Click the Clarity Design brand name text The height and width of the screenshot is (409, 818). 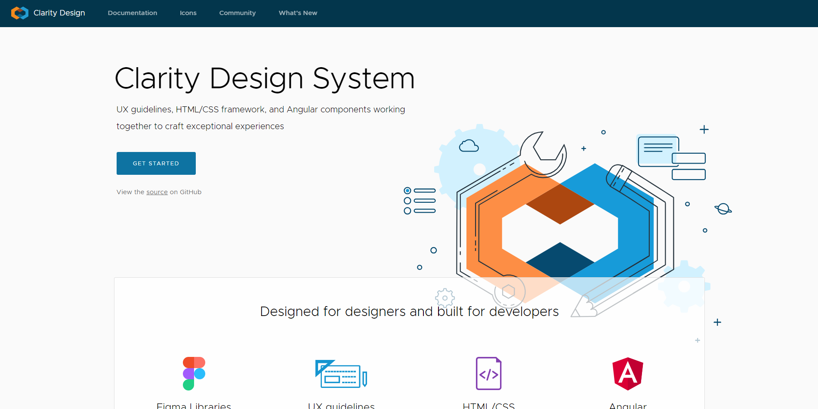pyautogui.click(x=59, y=13)
